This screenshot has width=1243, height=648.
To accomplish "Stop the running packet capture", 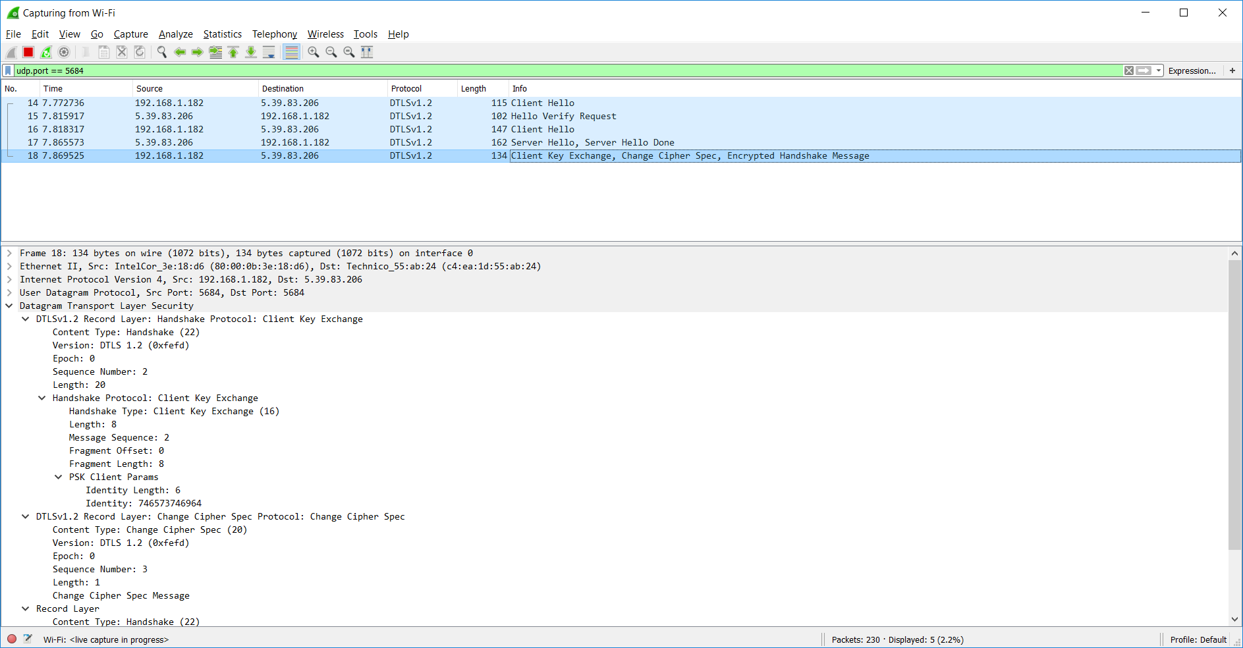I will pos(28,52).
